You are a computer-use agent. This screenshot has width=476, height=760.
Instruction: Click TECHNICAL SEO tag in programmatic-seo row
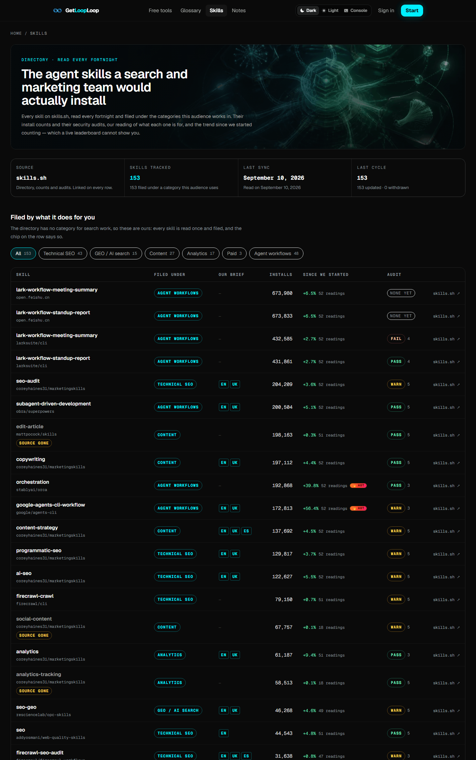click(175, 554)
